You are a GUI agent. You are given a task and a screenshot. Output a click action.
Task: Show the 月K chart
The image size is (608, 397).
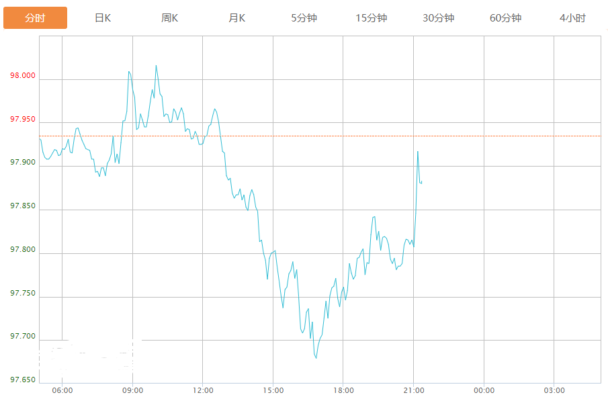pyautogui.click(x=237, y=18)
